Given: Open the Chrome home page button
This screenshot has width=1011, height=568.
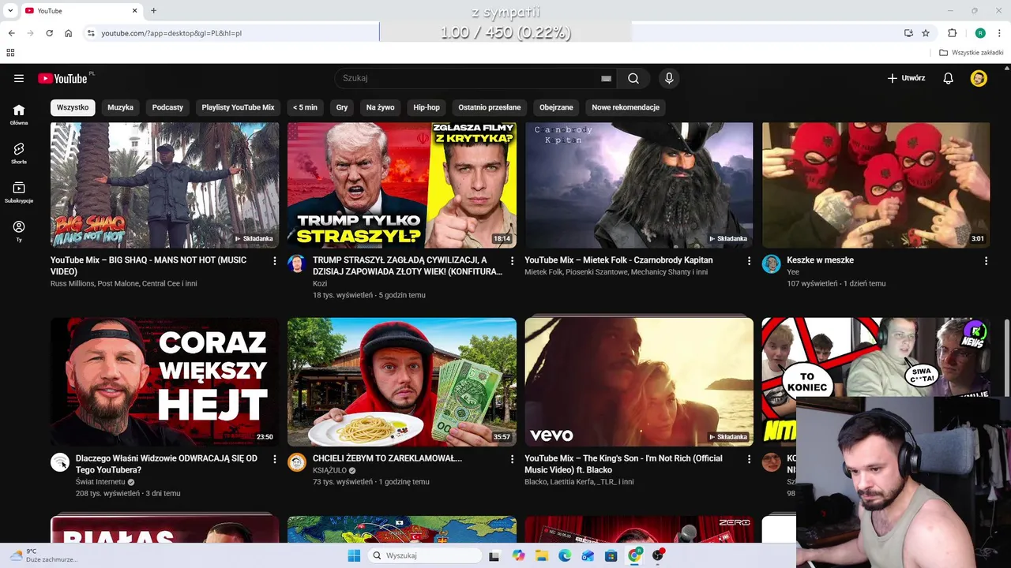Looking at the screenshot, I should coord(69,33).
